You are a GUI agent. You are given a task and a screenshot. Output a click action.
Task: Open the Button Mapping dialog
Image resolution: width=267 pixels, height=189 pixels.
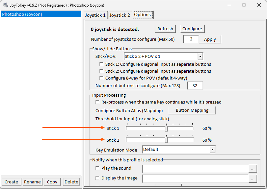(192, 110)
